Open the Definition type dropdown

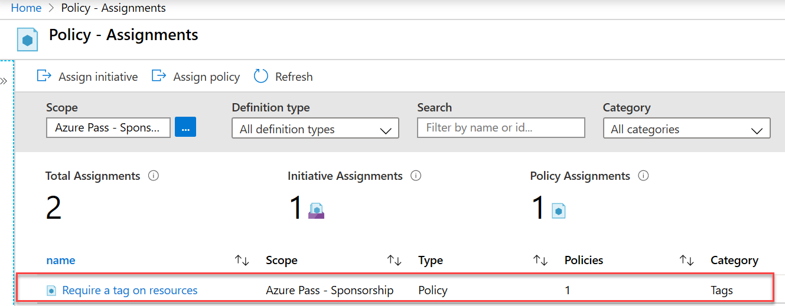click(x=315, y=129)
